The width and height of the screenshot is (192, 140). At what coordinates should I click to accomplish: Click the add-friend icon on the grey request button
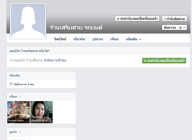tap(118, 19)
